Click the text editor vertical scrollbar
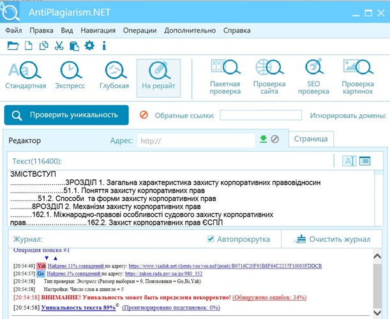The image size is (390, 319). (x=379, y=198)
